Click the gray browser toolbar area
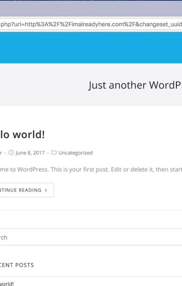This screenshot has height=286, width=182. [91, 9]
